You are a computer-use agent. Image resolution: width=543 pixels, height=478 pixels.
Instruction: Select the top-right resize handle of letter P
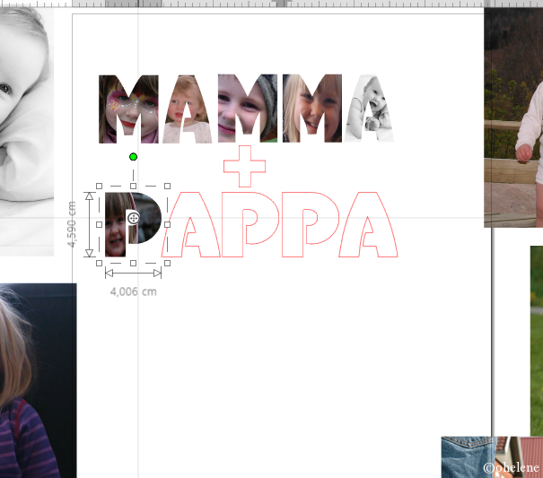tap(167, 187)
